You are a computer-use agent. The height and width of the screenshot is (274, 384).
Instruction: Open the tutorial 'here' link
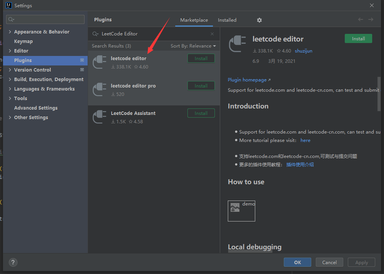pyautogui.click(x=306, y=140)
